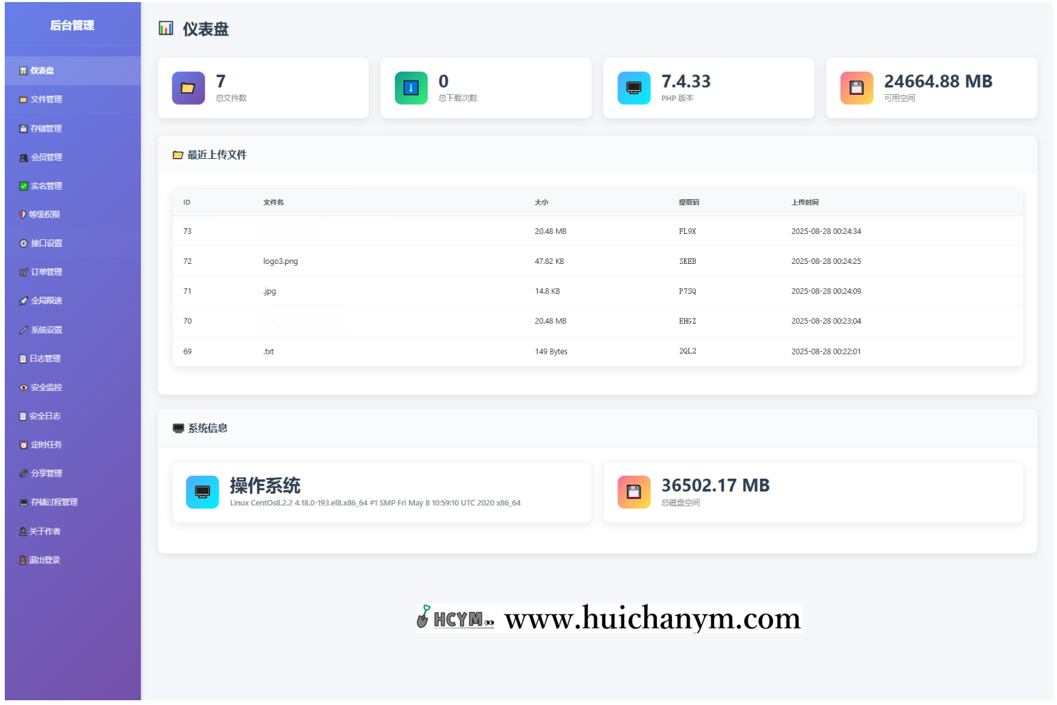Select the 仪表盘 dashboard menu item
Viewport: 1057px width, 705px height.
point(44,70)
